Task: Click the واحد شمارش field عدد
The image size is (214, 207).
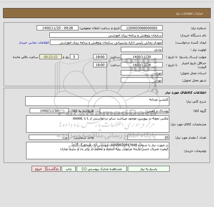Action: coord(49,137)
